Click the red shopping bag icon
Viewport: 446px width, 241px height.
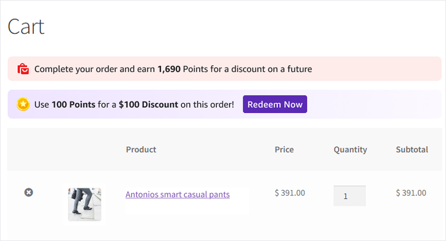tap(23, 69)
